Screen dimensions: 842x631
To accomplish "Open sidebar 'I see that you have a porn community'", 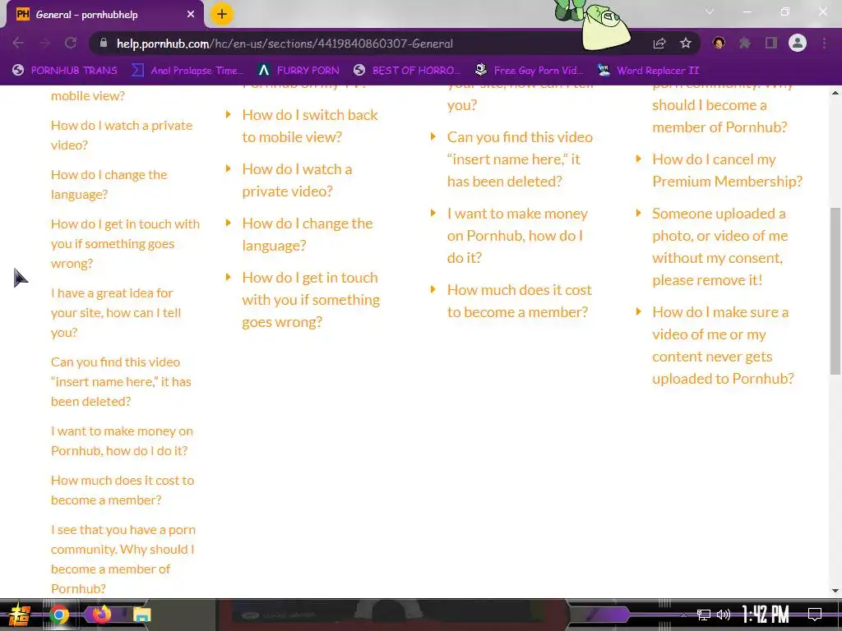I will [123, 559].
